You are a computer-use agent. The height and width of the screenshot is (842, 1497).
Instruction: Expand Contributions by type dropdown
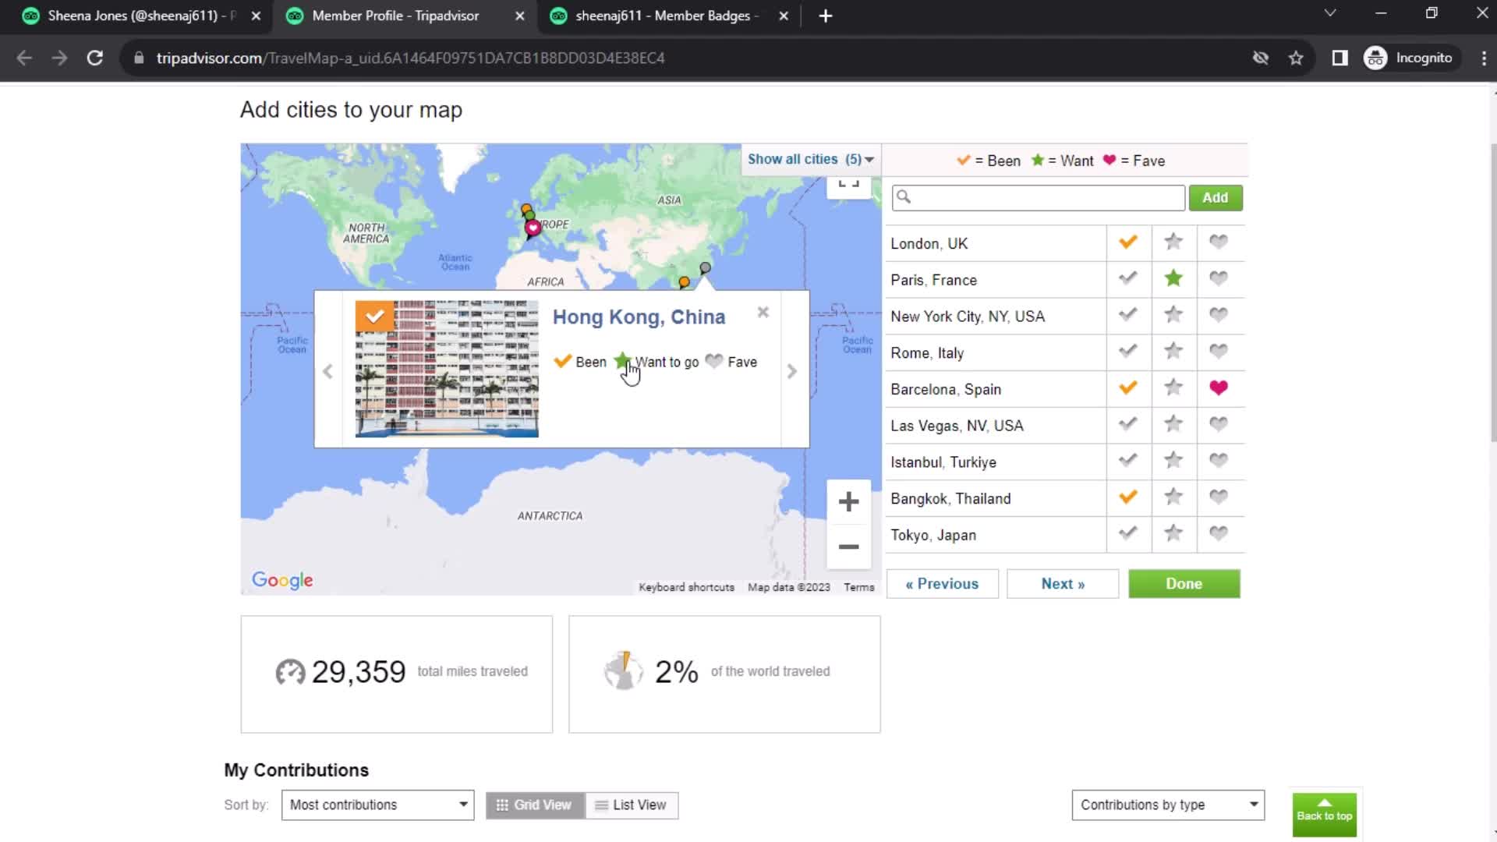tap(1168, 804)
